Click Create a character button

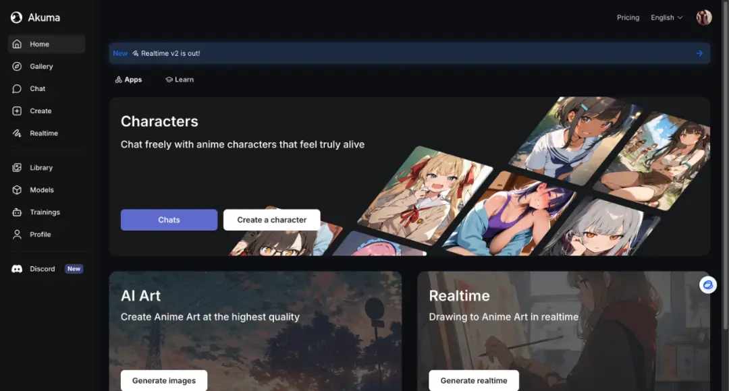272,220
